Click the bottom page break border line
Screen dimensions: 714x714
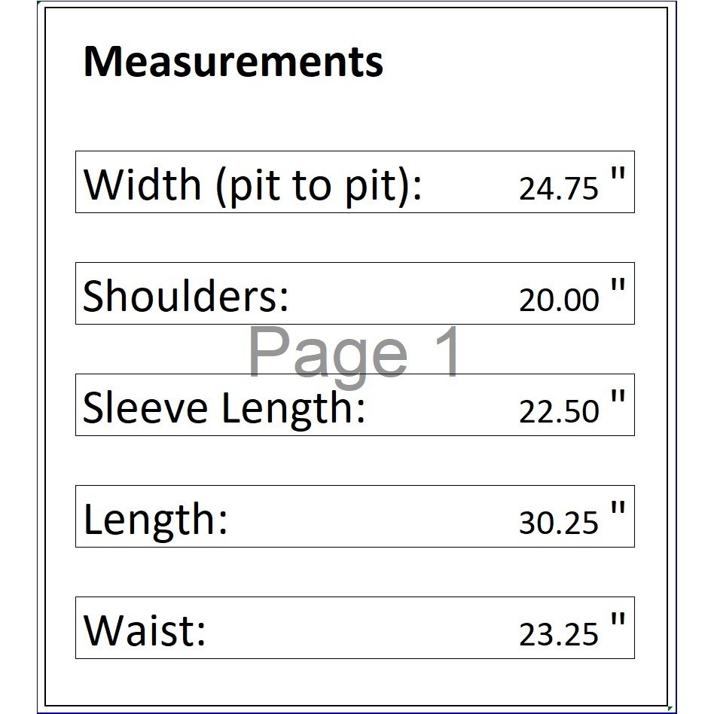tap(354, 712)
